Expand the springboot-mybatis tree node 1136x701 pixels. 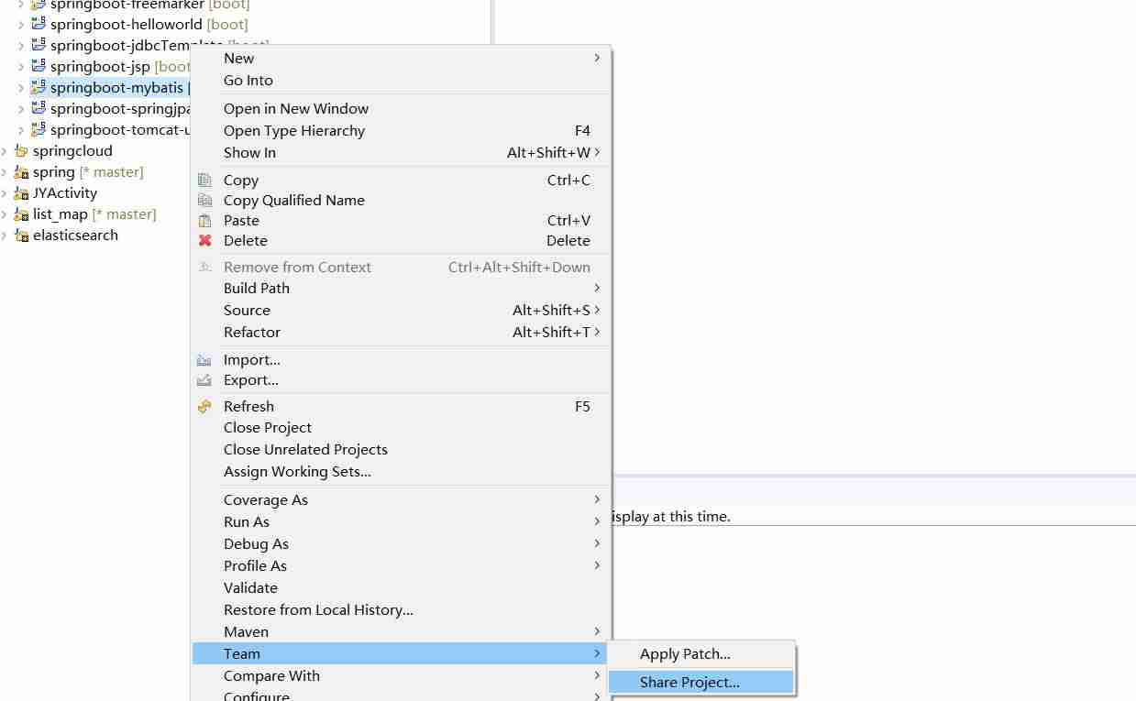click(21, 87)
